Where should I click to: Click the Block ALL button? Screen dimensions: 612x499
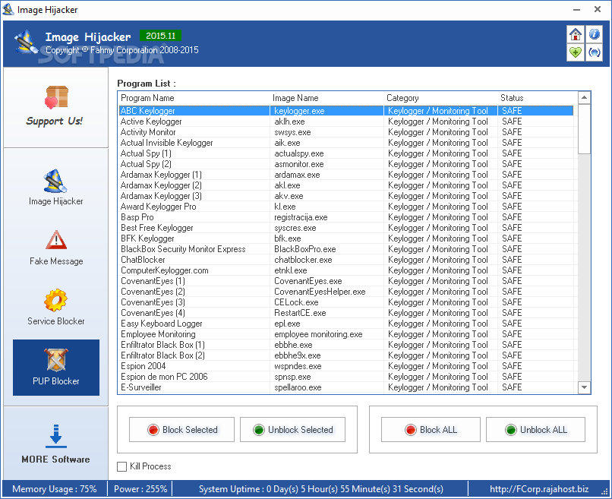(x=431, y=429)
